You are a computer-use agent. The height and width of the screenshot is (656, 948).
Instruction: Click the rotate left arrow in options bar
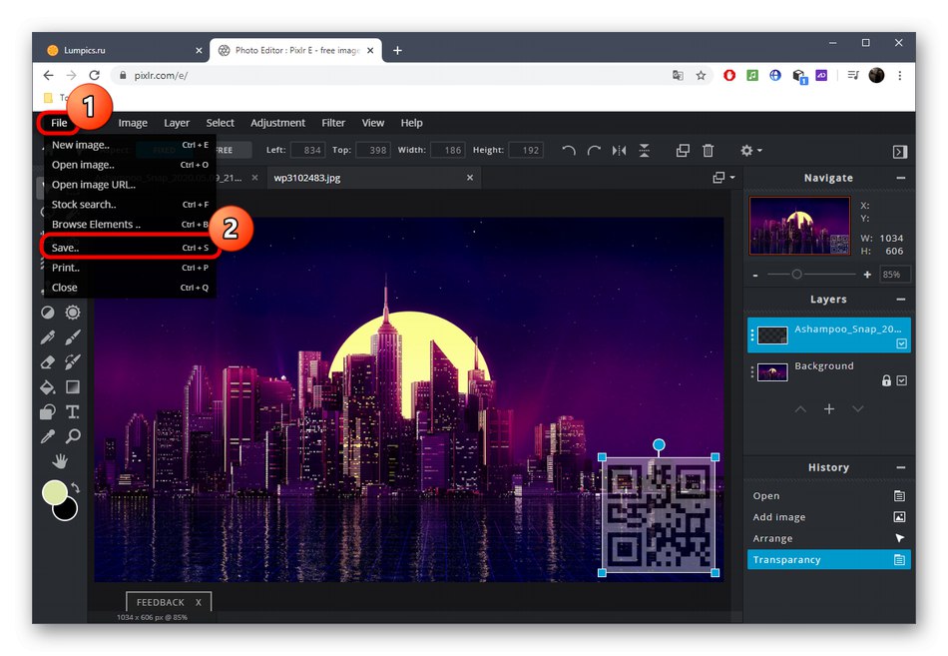click(569, 150)
